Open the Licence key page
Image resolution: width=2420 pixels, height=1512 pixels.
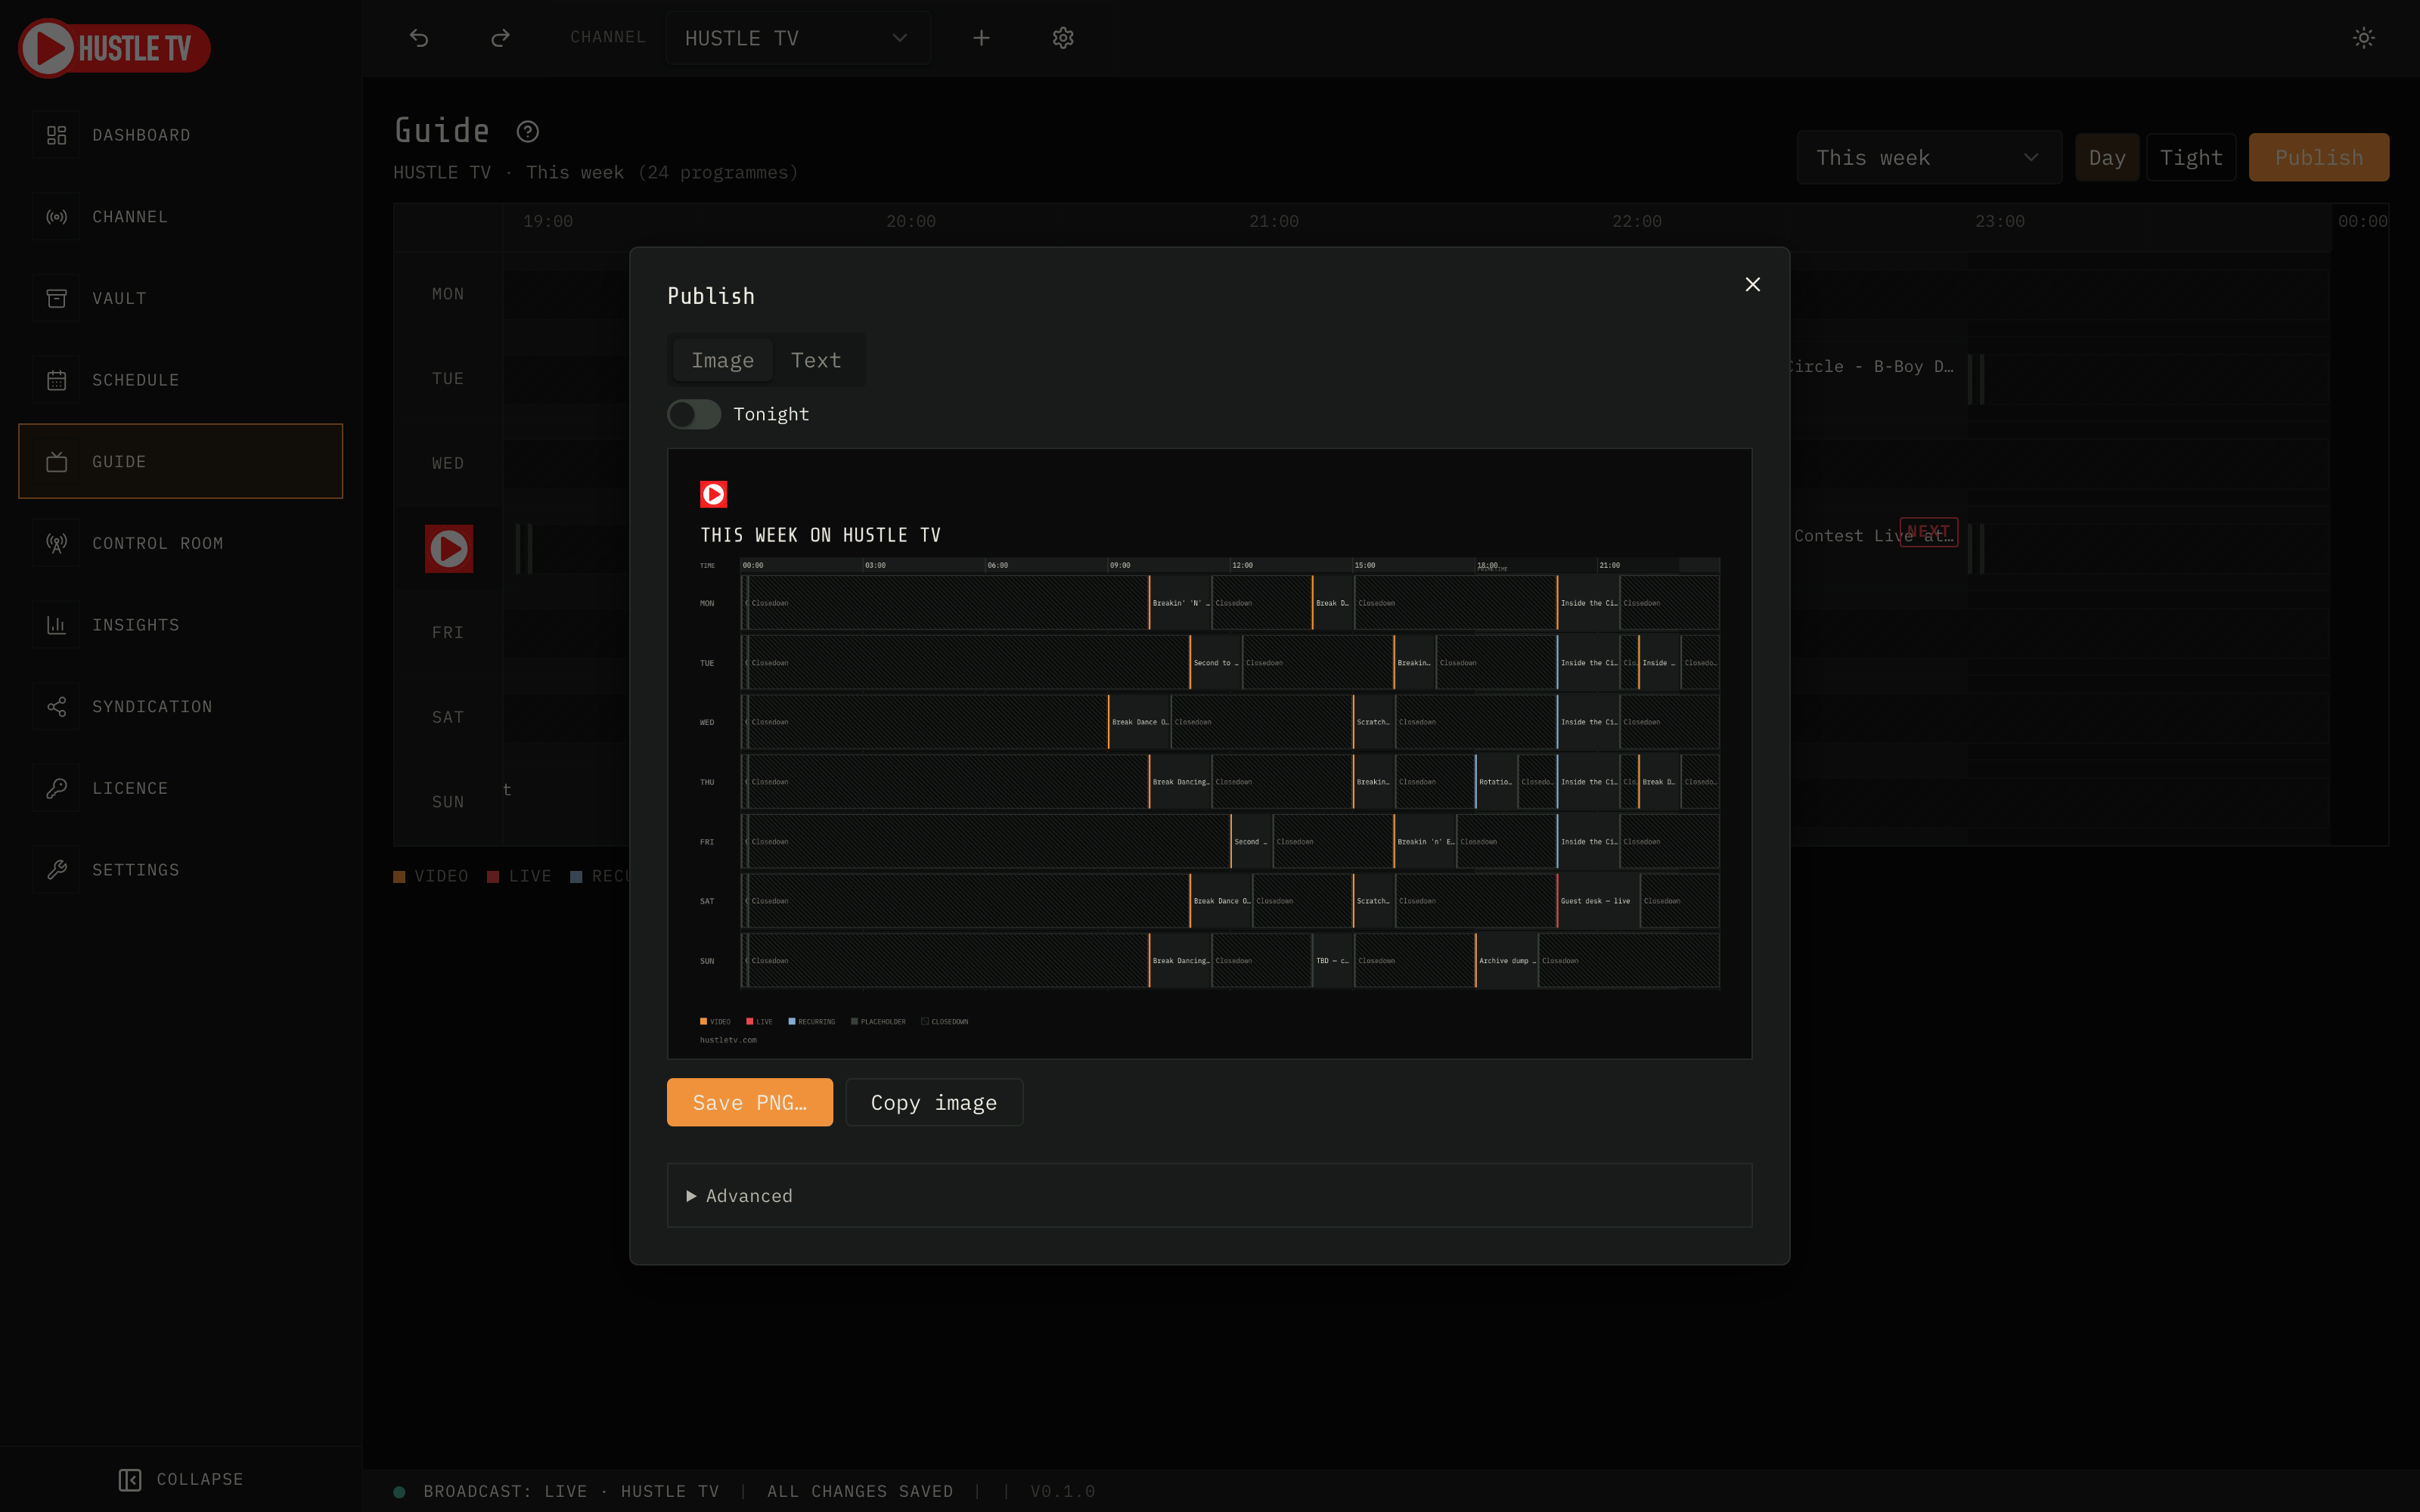tap(180, 788)
